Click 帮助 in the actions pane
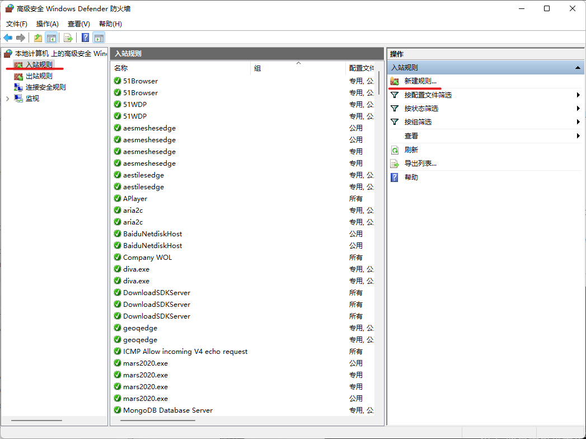 (x=411, y=178)
